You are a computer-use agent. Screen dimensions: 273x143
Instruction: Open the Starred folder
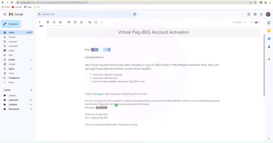17,37
